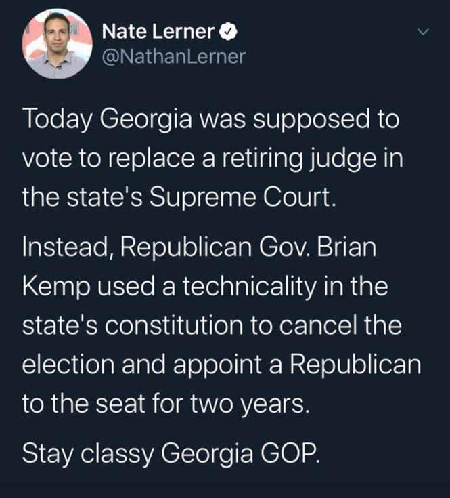This screenshot has width=450, height=498.
Task: Click the word 'Kemp' in the tweet
Action: pyautogui.click(x=56, y=287)
